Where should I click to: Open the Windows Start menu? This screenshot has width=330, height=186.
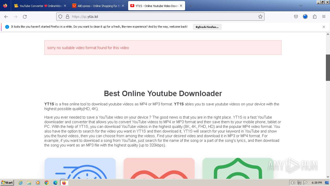7,183
